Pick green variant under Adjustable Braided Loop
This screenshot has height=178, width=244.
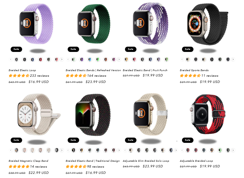(220, 150)
